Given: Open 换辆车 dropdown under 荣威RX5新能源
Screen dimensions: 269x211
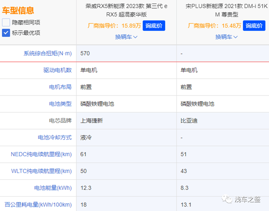Looking at the screenshot, I should click(126, 37).
